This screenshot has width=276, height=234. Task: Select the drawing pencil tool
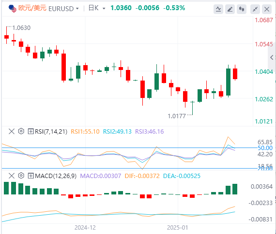230,9
